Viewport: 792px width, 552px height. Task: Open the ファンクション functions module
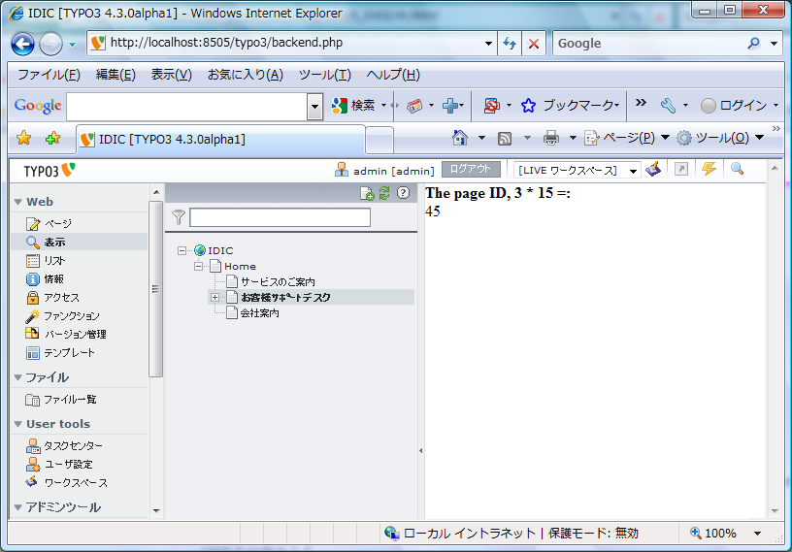[63, 315]
